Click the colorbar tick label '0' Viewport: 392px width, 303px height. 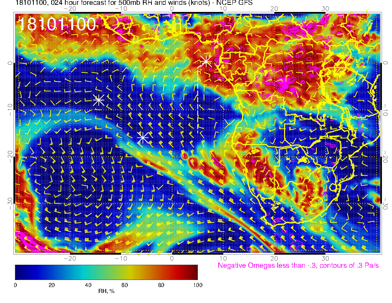click(x=15, y=285)
